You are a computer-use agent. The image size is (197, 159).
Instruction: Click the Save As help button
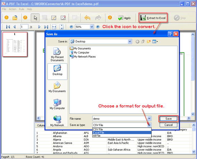[170, 34]
